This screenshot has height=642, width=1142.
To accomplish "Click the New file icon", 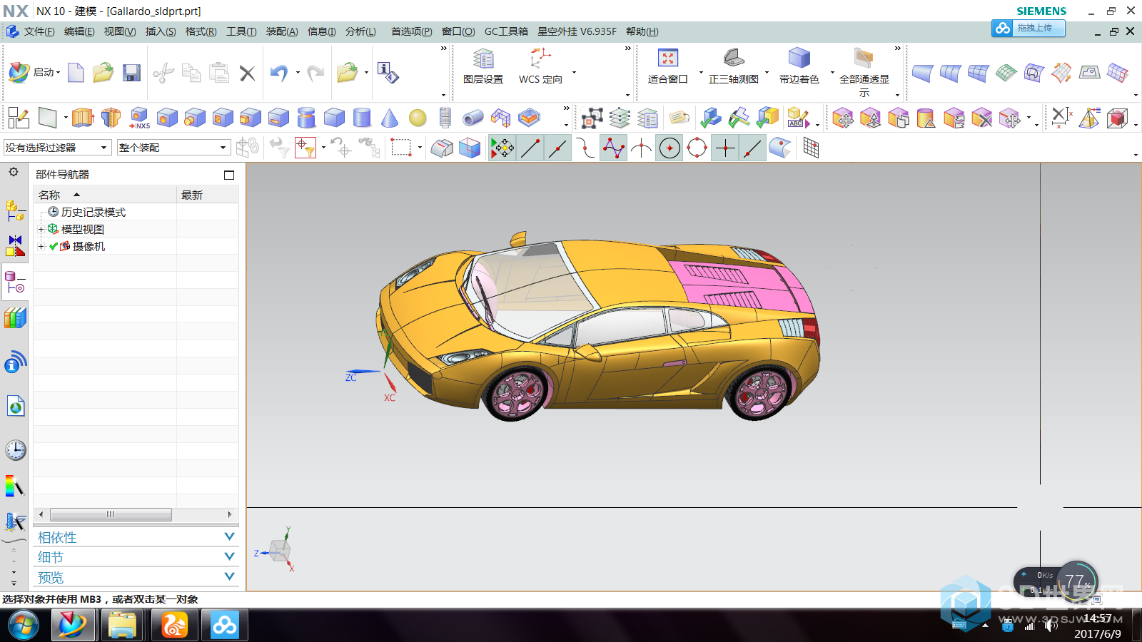I will [x=76, y=73].
